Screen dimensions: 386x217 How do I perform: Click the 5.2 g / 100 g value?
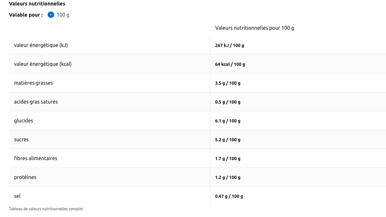click(228, 140)
